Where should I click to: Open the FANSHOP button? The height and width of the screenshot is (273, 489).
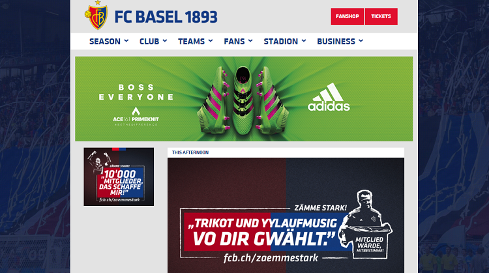coord(347,16)
